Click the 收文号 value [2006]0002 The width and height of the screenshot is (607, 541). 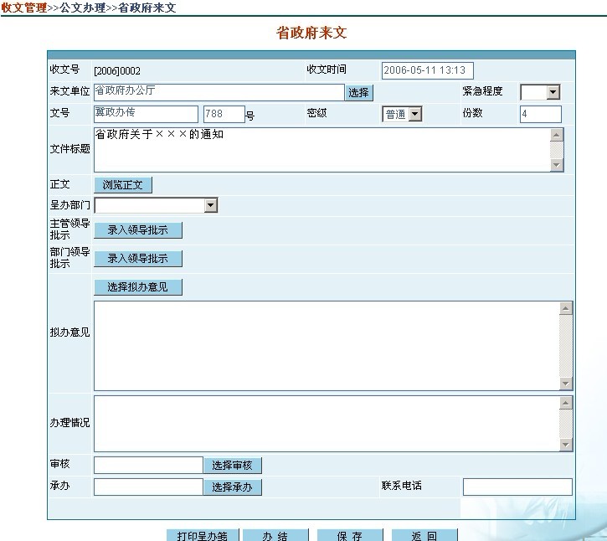117,71
